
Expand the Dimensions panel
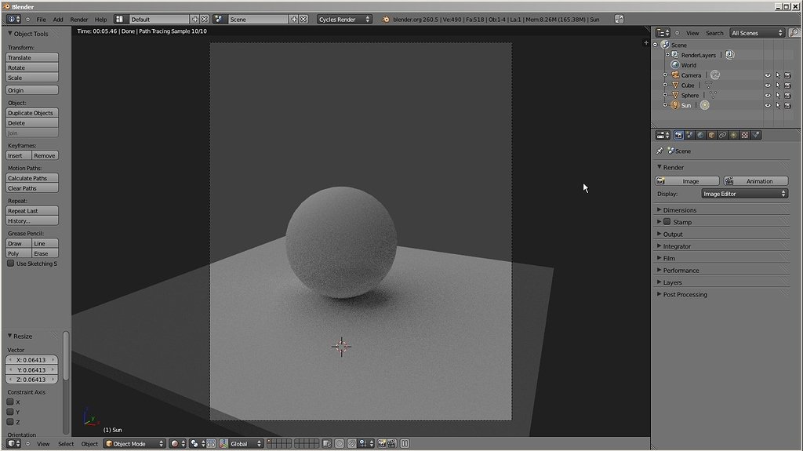(680, 210)
